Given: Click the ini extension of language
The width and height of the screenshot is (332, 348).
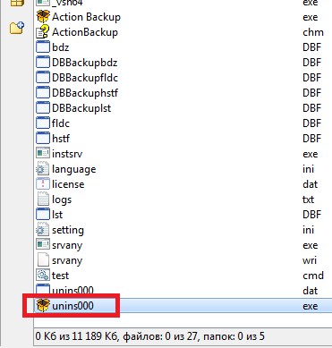Looking at the screenshot, I should [x=308, y=169].
